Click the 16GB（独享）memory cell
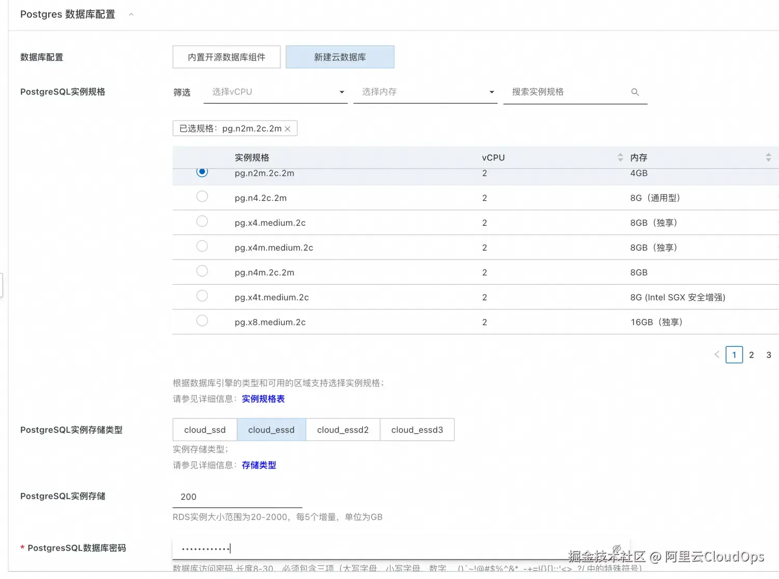This screenshot has height=579, width=779. click(x=656, y=322)
